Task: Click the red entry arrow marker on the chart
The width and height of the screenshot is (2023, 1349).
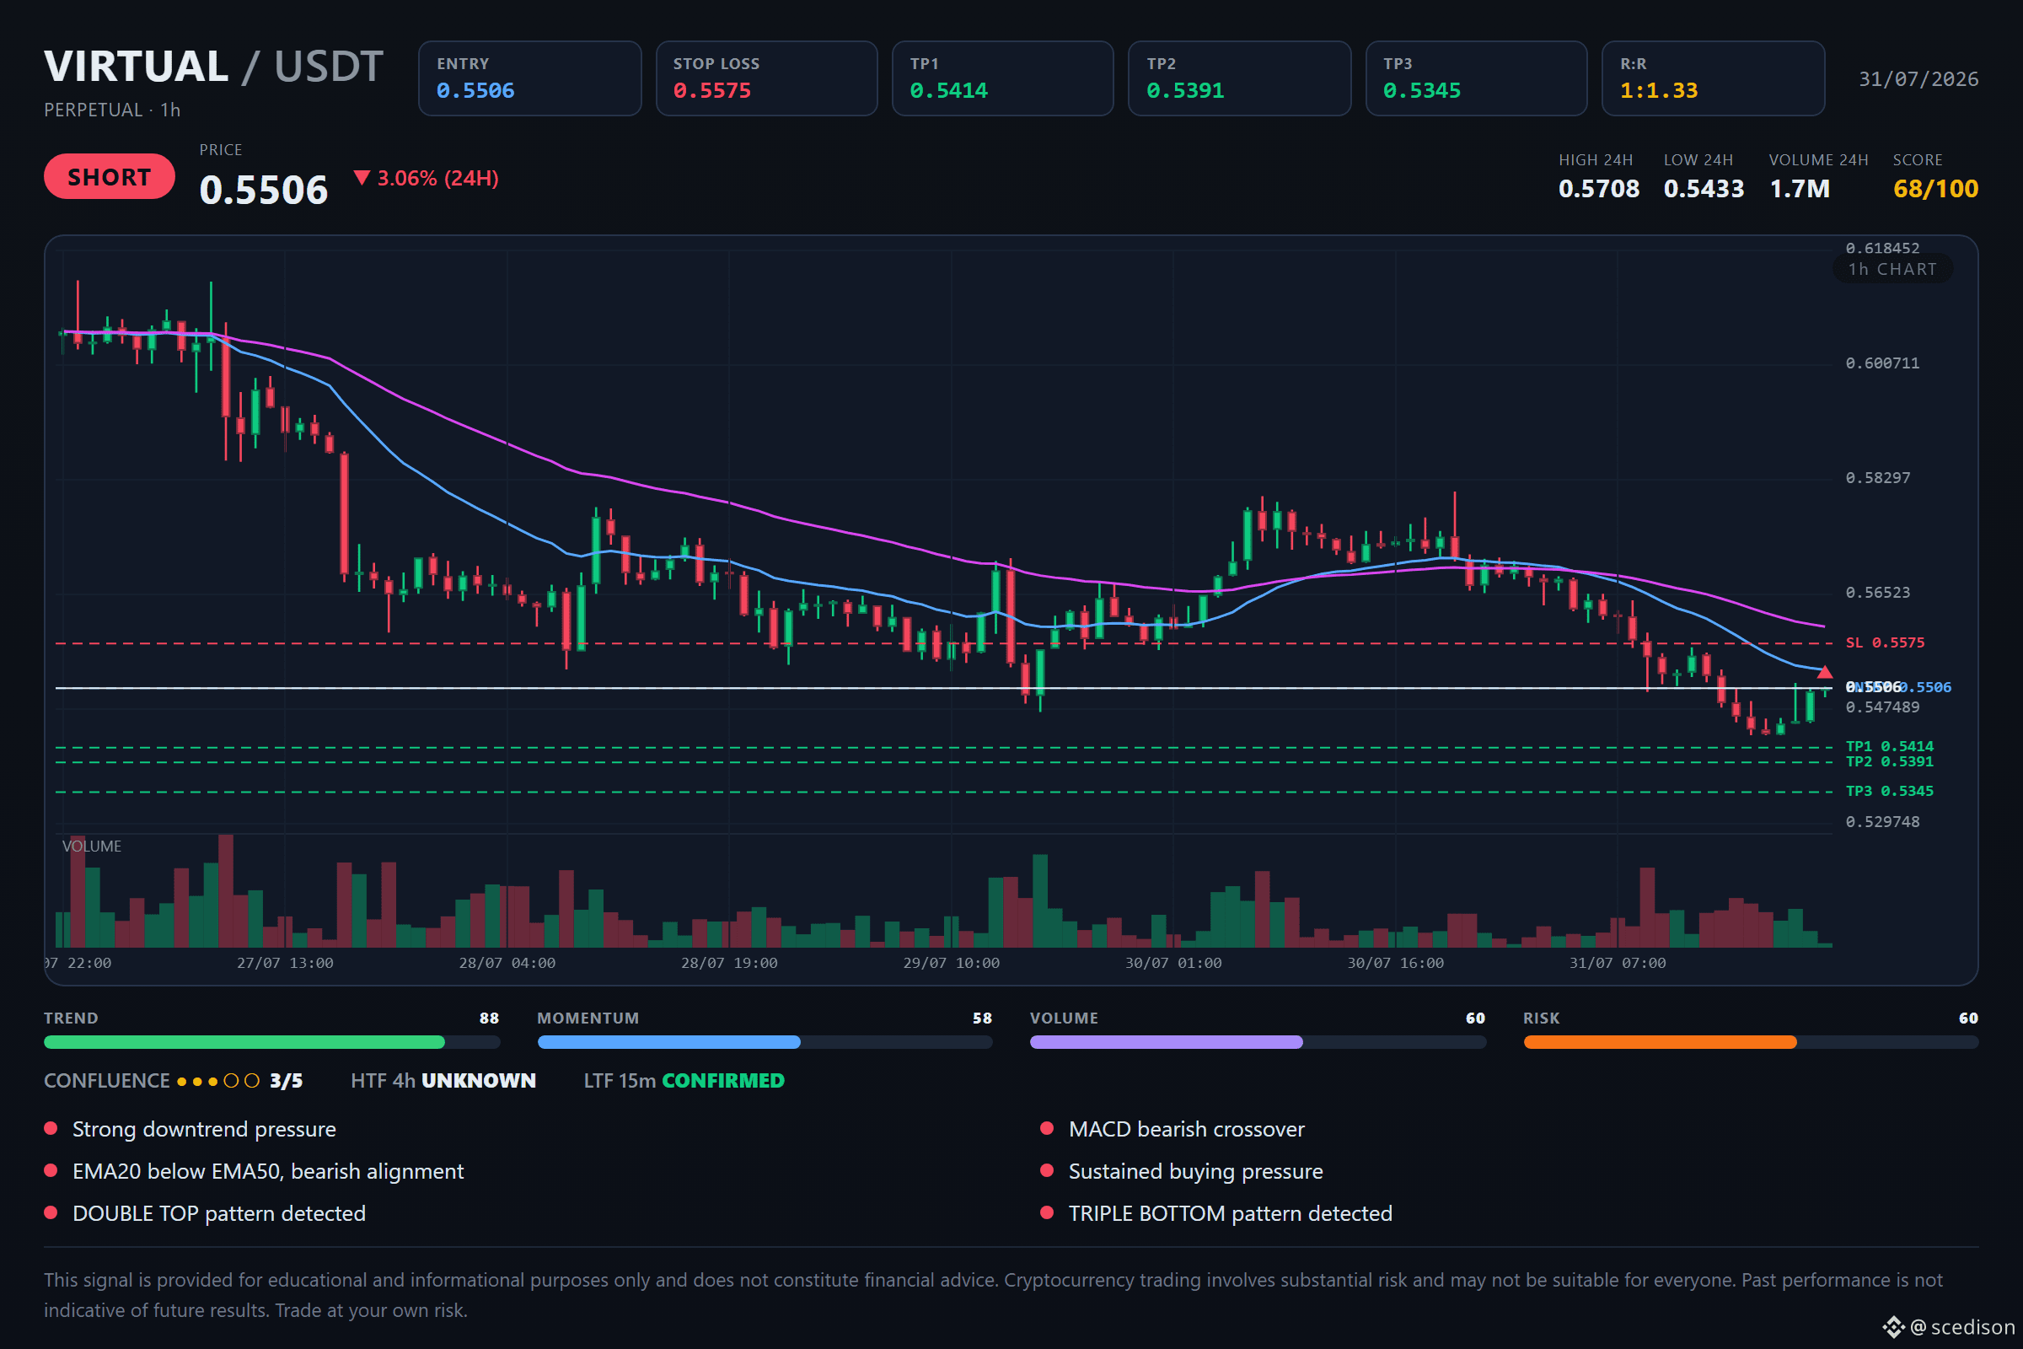Action: pos(1824,672)
